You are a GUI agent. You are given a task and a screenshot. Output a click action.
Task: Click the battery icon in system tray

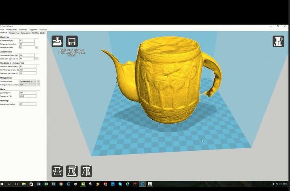[277, 184]
